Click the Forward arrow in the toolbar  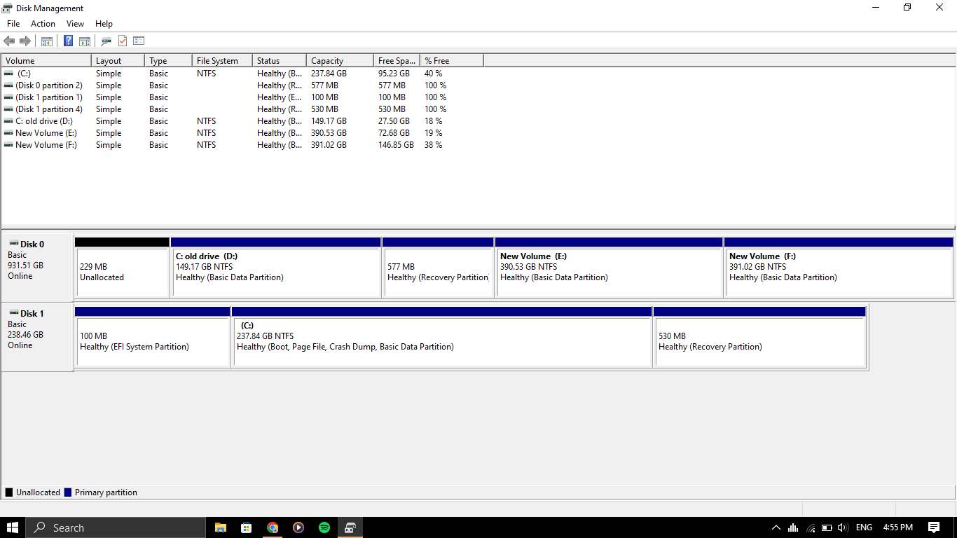click(25, 41)
